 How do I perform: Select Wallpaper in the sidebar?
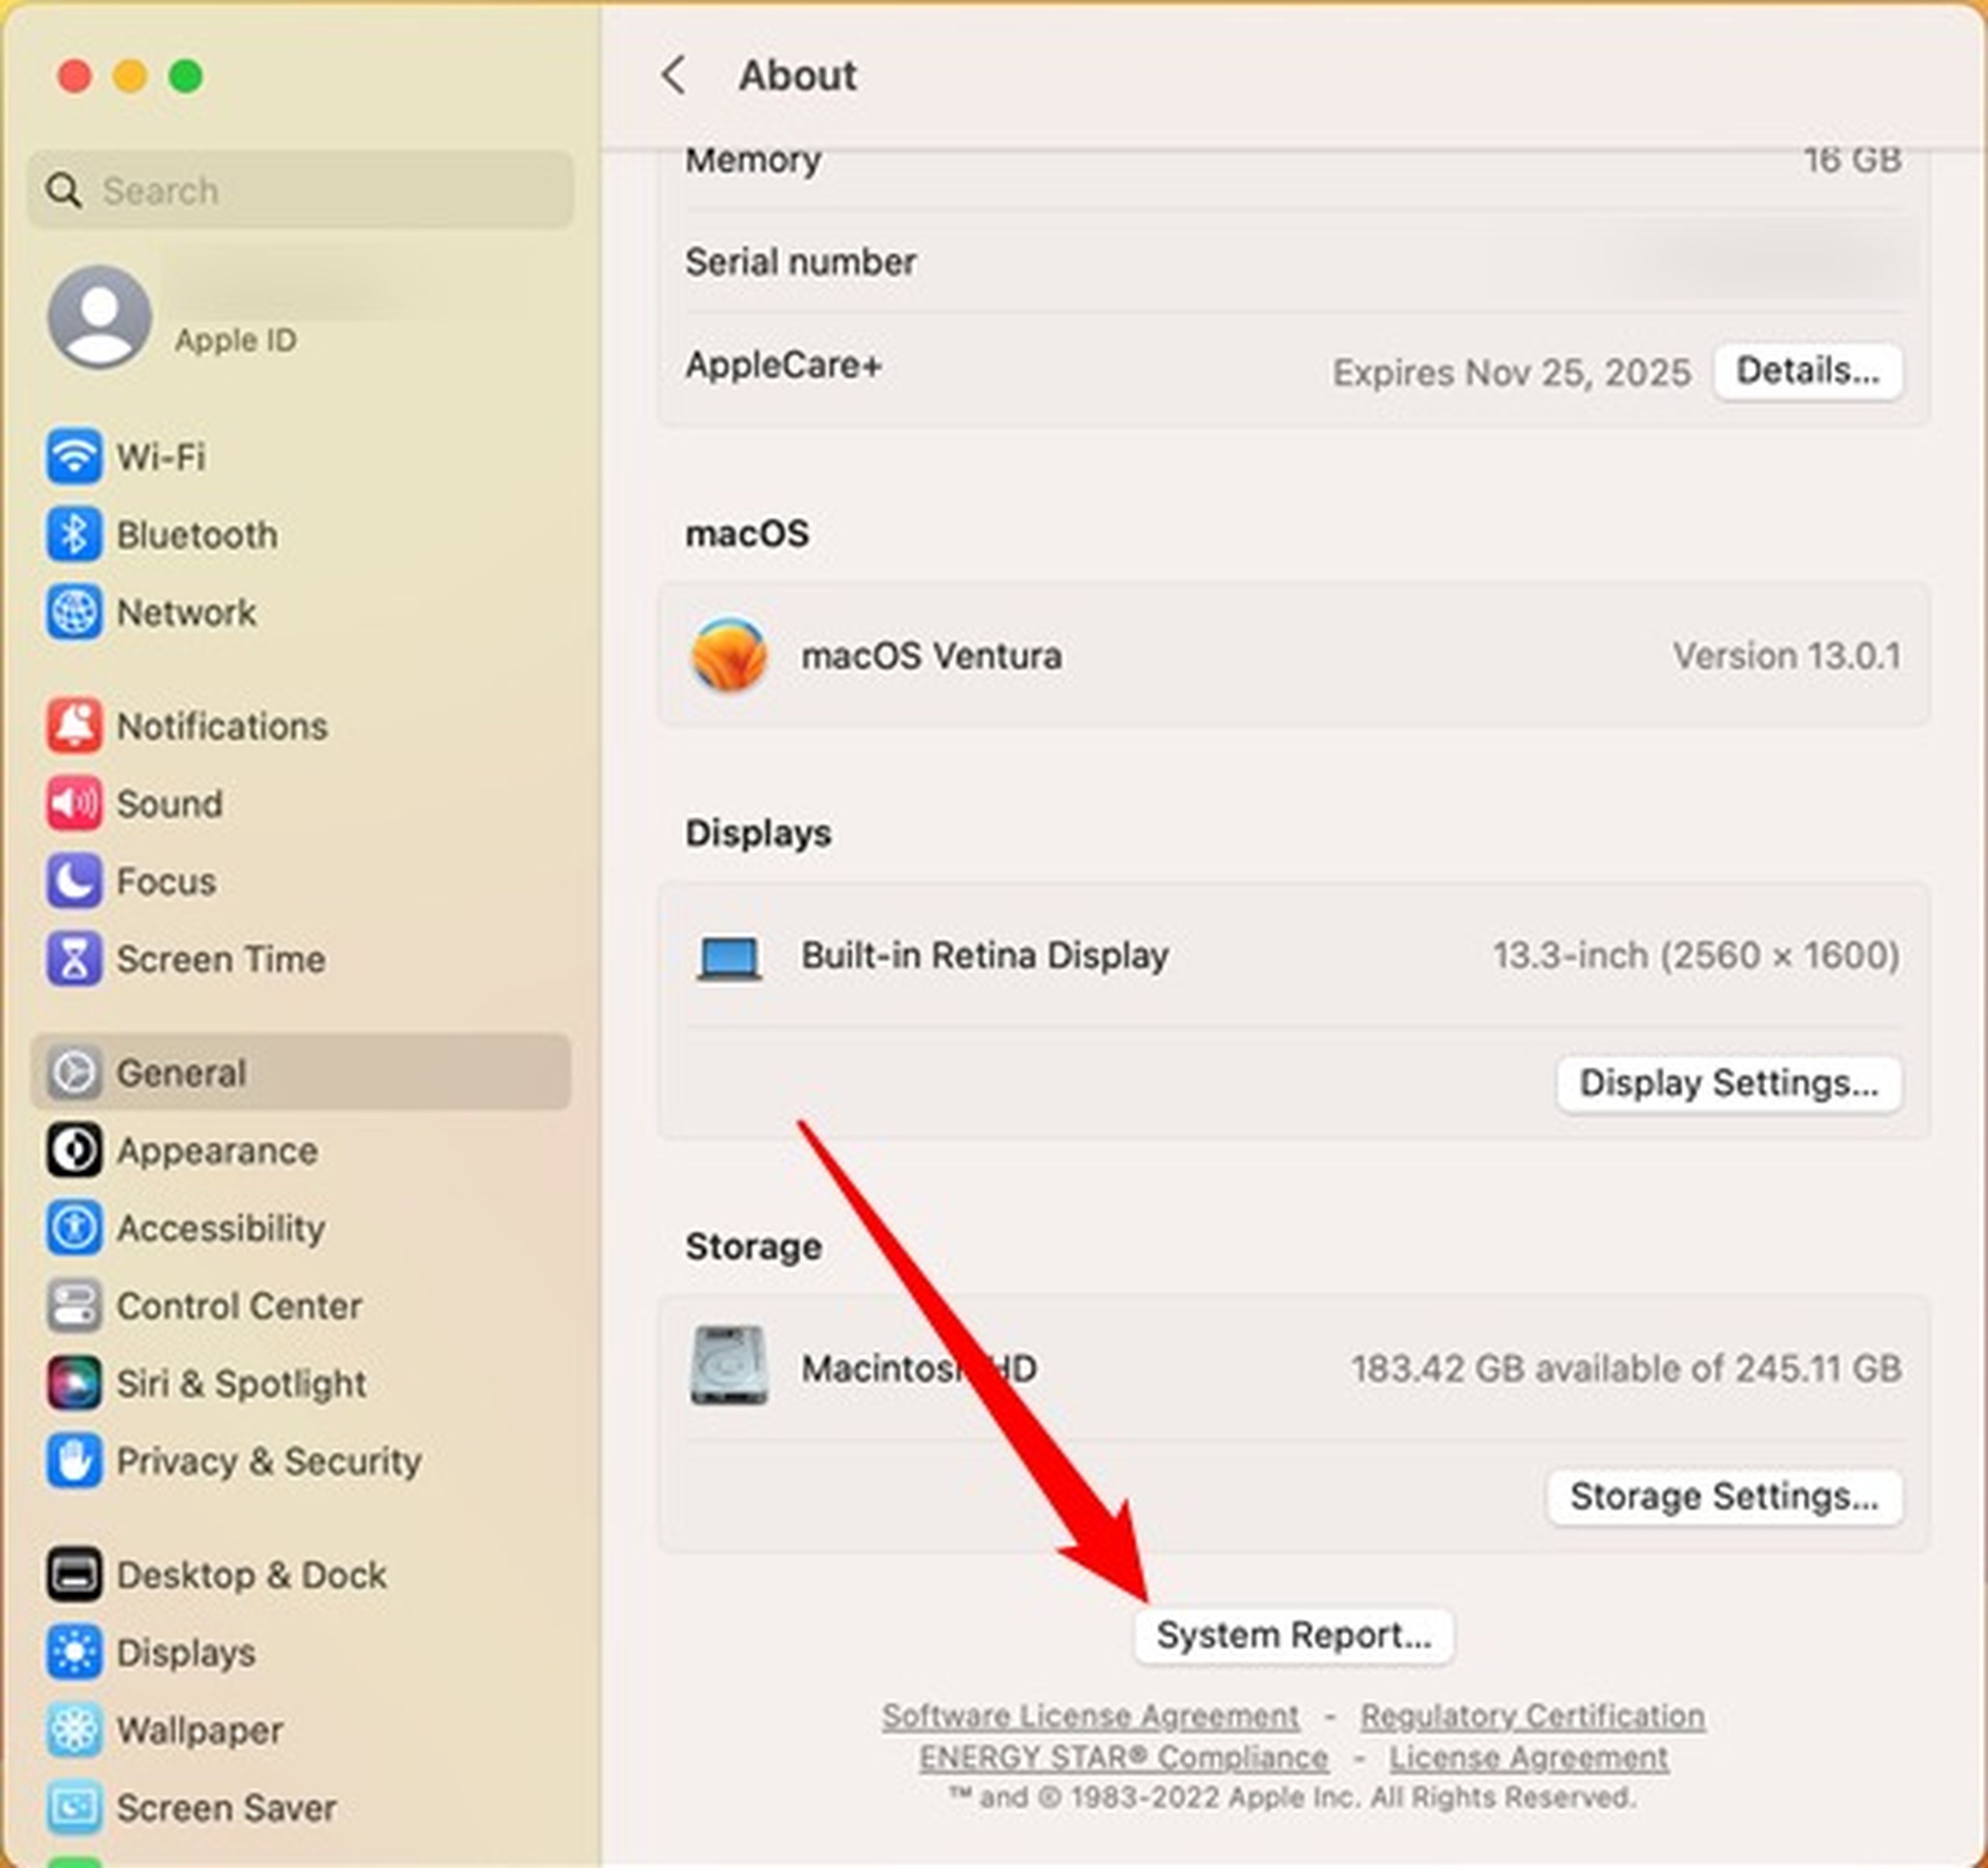(199, 1730)
